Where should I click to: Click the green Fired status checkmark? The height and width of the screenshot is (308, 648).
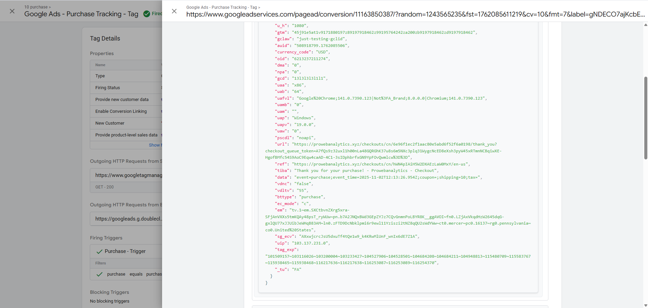[x=147, y=14]
